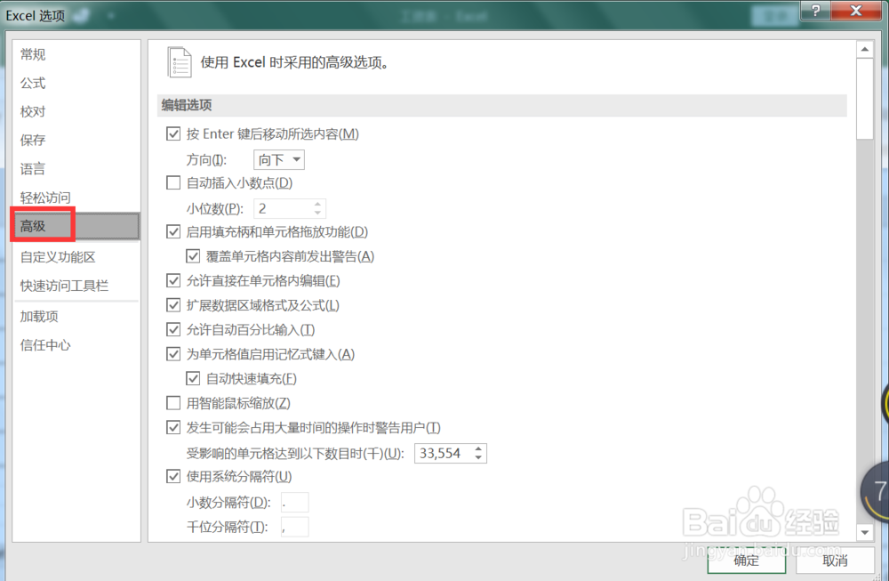Select the 高级 category
The height and width of the screenshot is (581, 889).
click(x=76, y=226)
